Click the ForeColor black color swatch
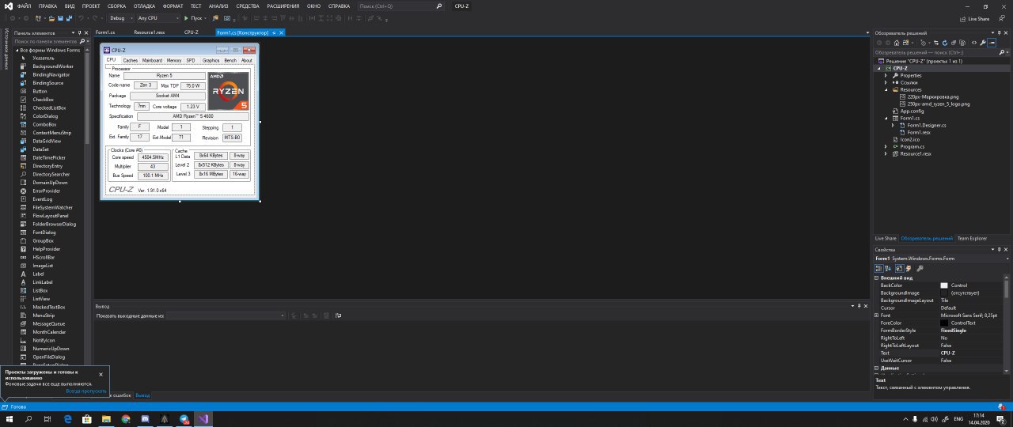This screenshot has width=1013, height=427. tap(944, 323)
